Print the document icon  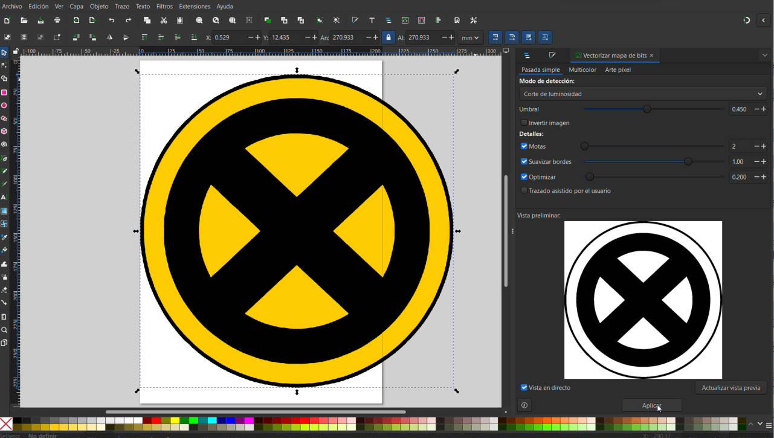(57, 21)
